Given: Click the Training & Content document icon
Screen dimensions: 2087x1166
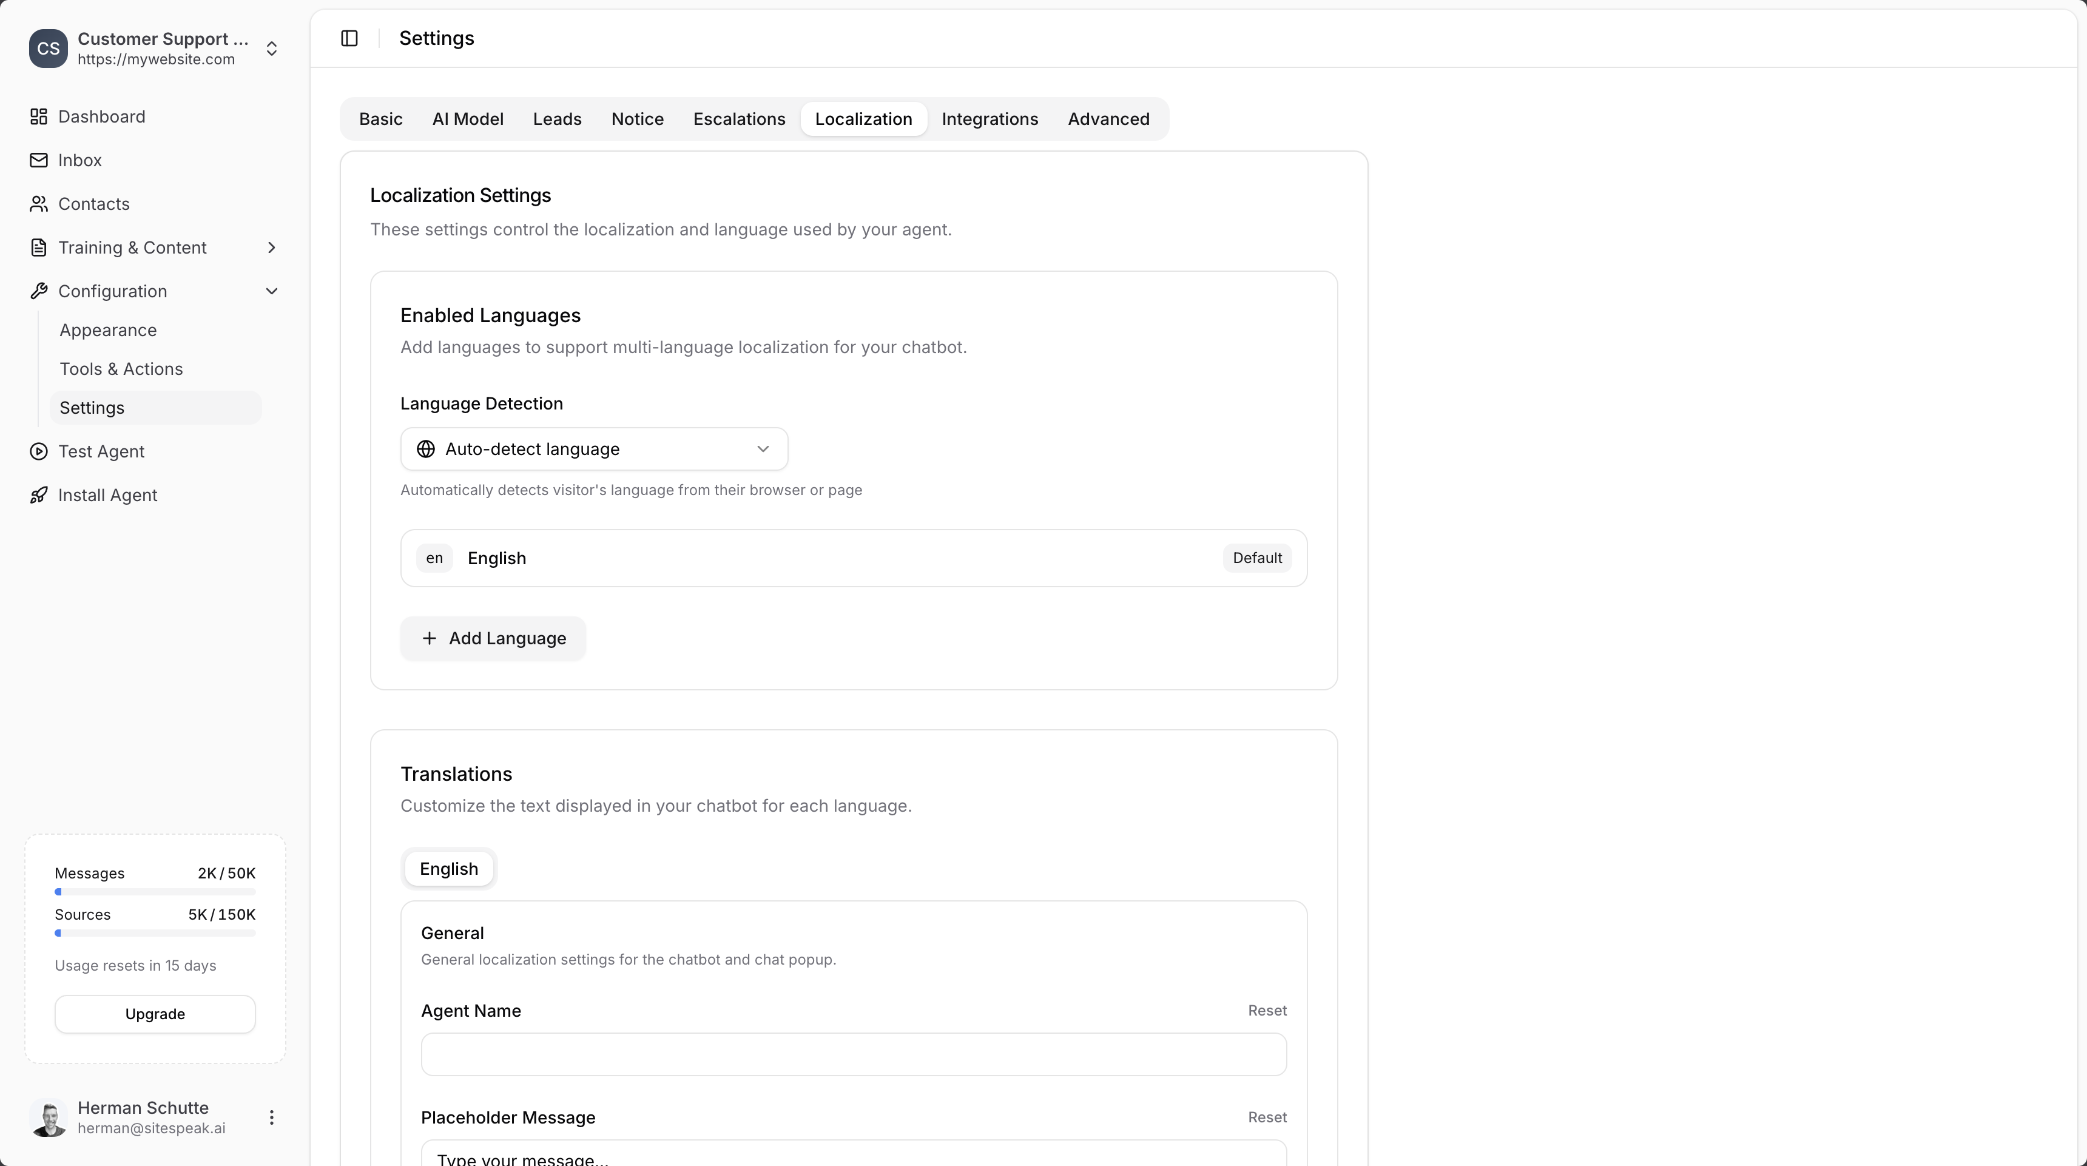Looking at the screenshot, I should [38, 247].
